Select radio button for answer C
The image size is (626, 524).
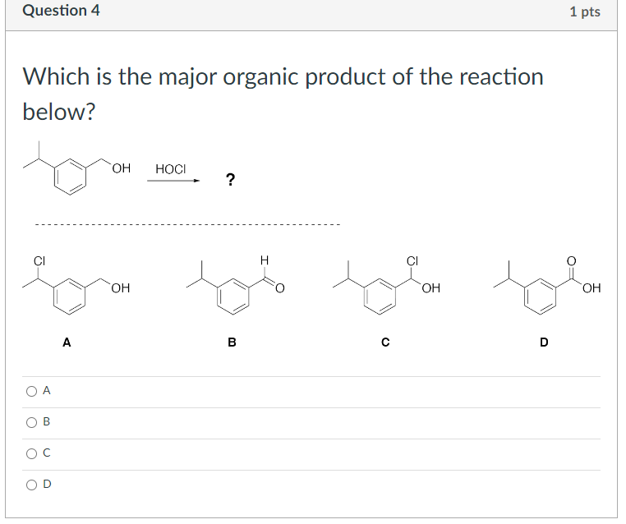[x=31, y=453]
